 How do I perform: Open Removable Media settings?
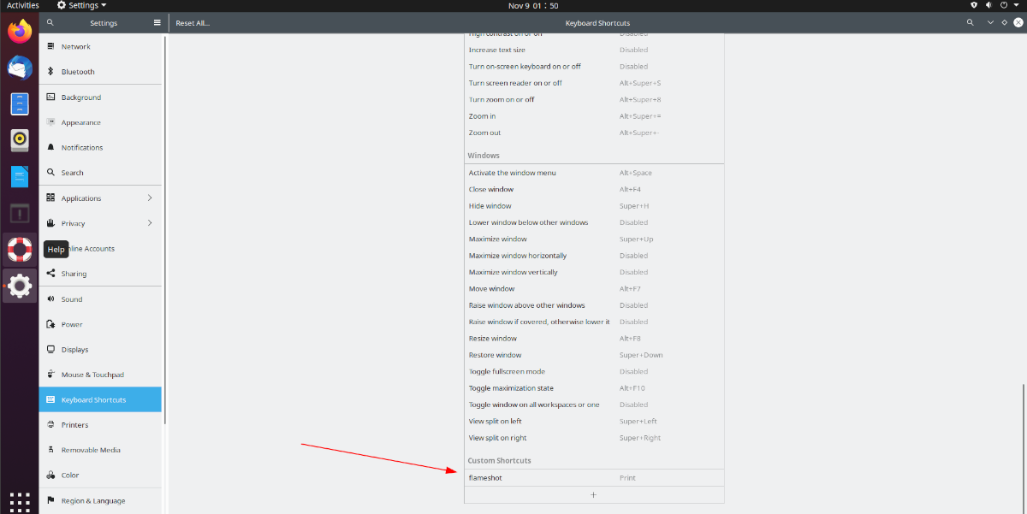pyautogui.click(x=100, y=450)
